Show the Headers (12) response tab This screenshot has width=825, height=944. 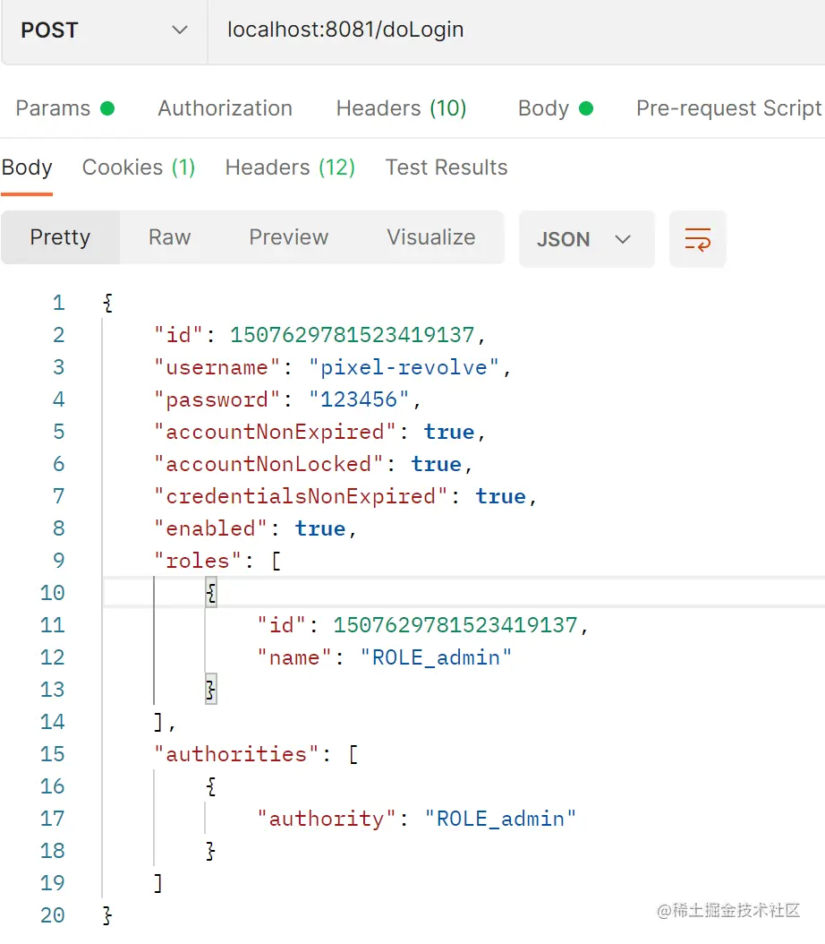(x=290, y=167)
